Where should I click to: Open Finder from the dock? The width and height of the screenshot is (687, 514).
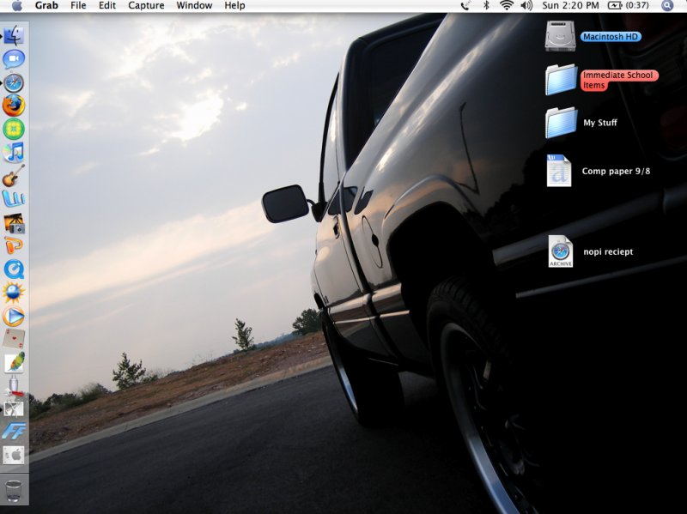[x=14, y=36]
